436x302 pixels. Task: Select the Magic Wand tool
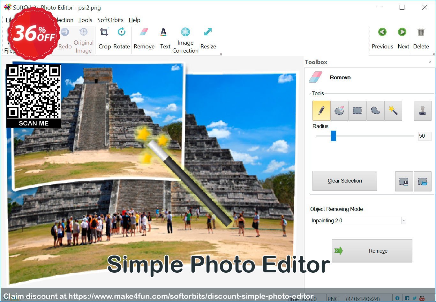pyautogui.click(x=393, y=111)
